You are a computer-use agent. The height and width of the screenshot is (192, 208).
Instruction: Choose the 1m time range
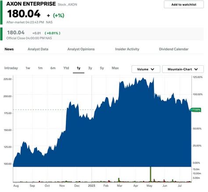coord(40,68)
